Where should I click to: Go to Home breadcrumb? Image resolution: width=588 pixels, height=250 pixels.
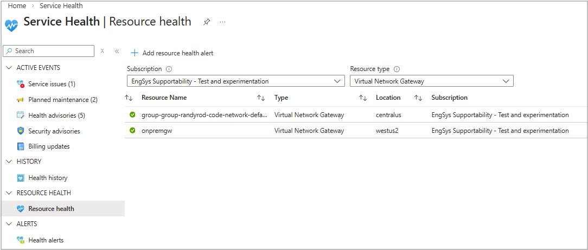pyautogui.click(x=17, y=5)
